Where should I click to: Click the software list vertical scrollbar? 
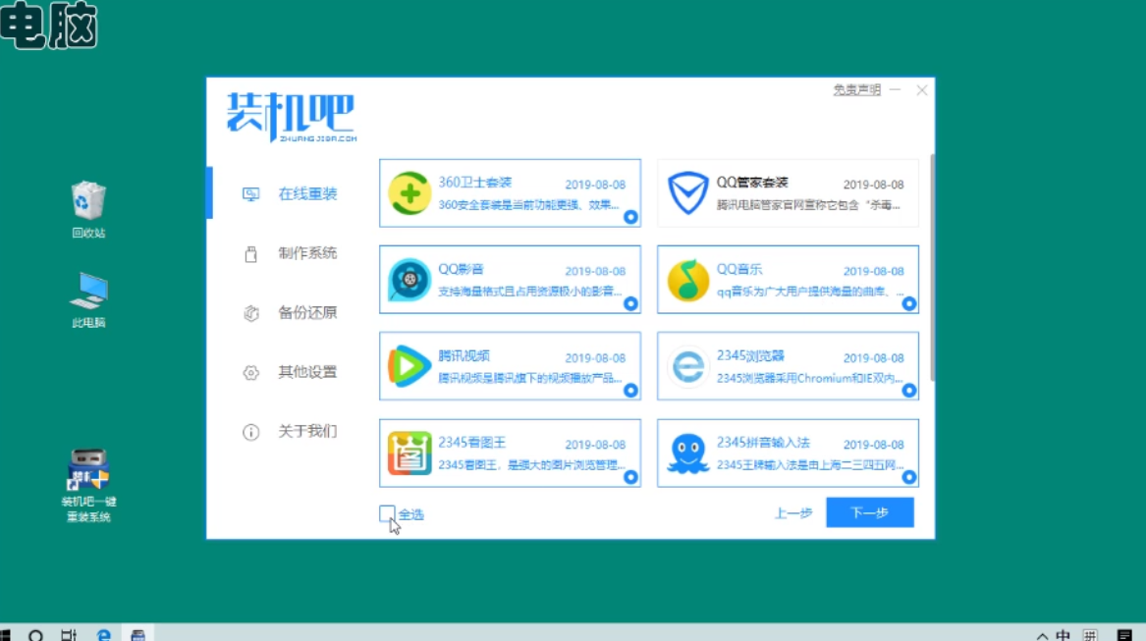pos(932,268)
